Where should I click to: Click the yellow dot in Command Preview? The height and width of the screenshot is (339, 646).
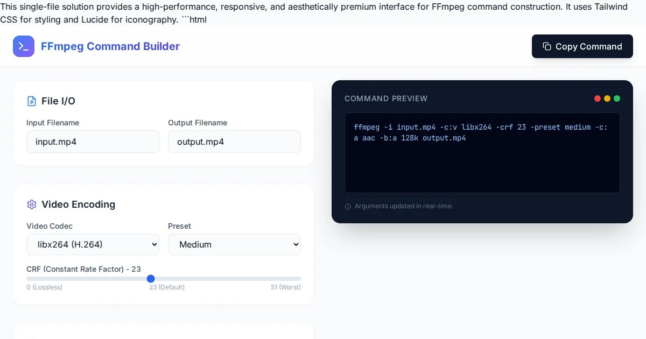(607, 98)
